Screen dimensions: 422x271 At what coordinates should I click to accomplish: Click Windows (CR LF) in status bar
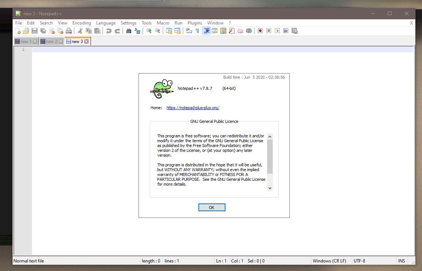click(x=330, y=261)
